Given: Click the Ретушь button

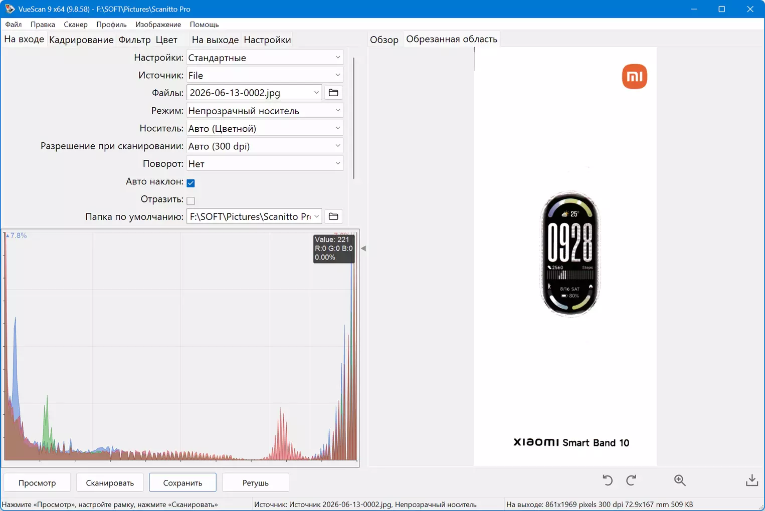Looking at the screenshot, I should tap(255, 482).
